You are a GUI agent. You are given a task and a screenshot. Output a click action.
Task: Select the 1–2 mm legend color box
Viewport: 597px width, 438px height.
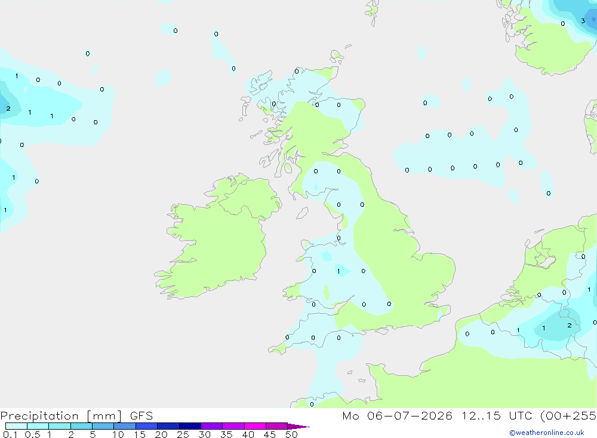tap(60, 426)
